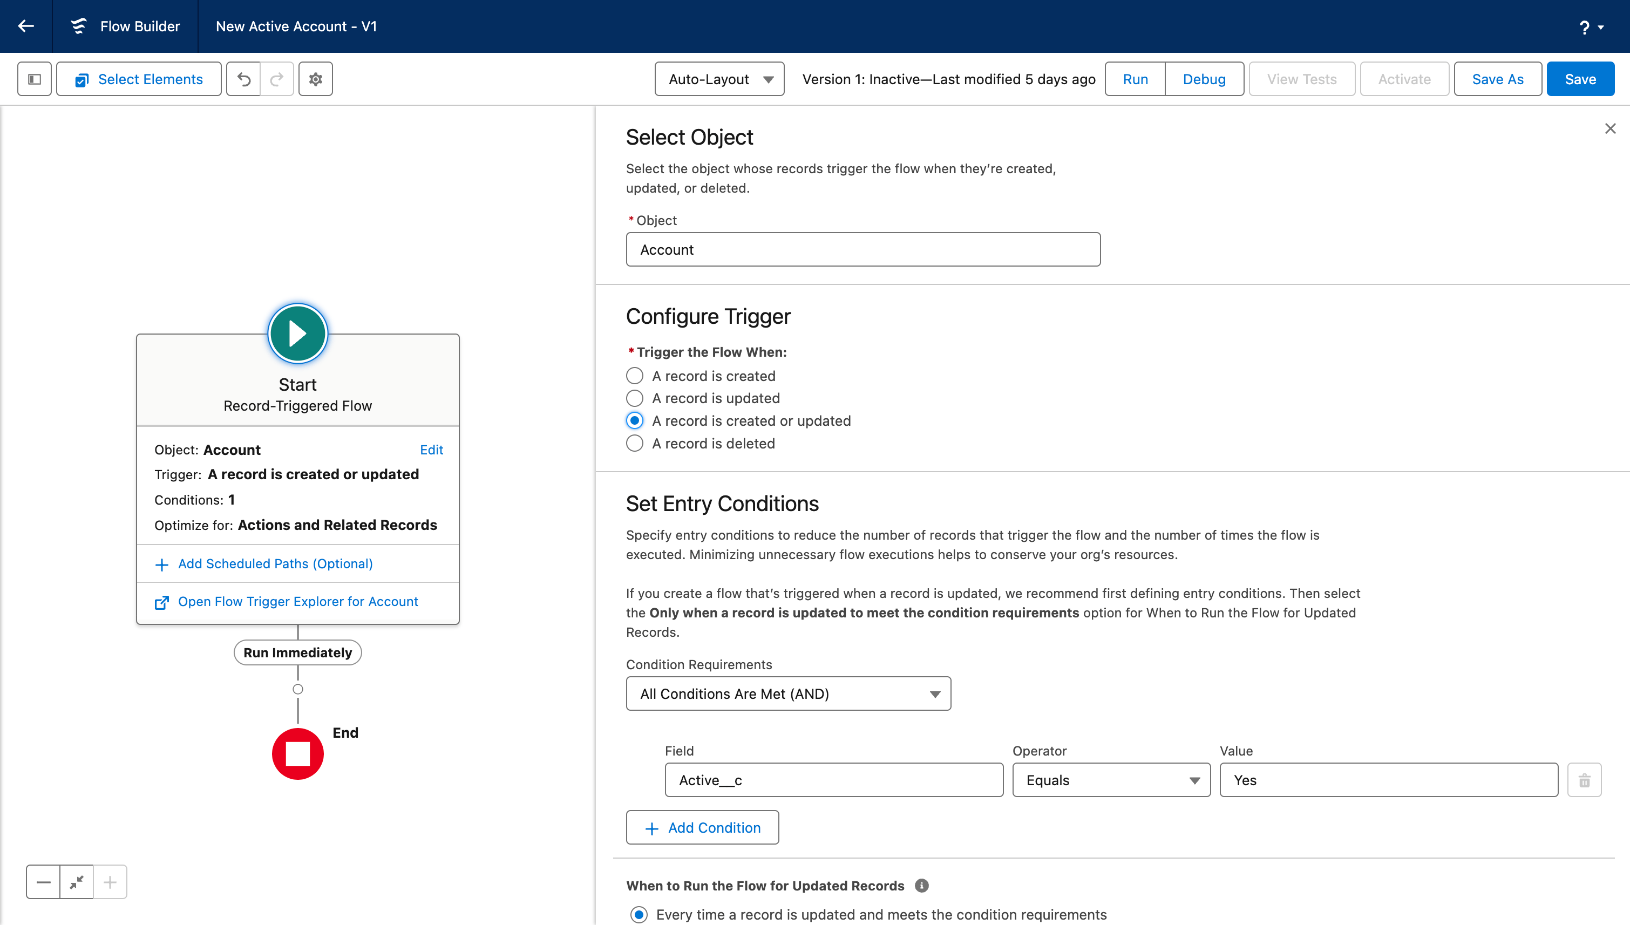1630x925 pixels.
Task: Click the End element stop icon
Action: pos(297,754)
